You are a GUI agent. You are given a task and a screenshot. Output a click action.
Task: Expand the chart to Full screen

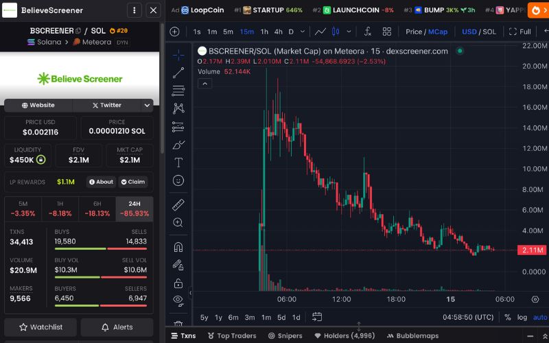coord(520,32)
